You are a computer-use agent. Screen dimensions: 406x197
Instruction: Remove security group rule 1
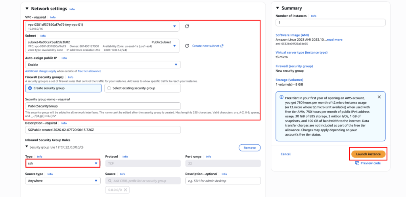(249, 147)
